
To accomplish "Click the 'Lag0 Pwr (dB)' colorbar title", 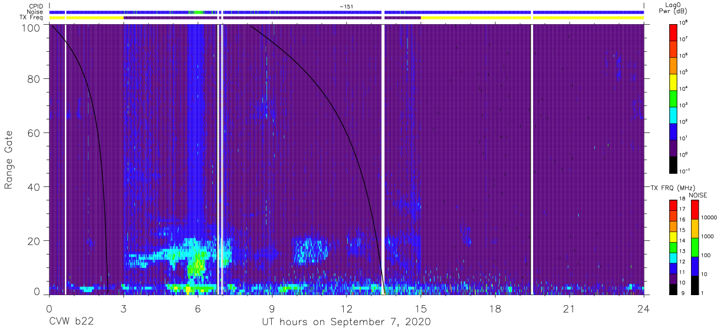I will pyautogui.click(x=674, y=8).
